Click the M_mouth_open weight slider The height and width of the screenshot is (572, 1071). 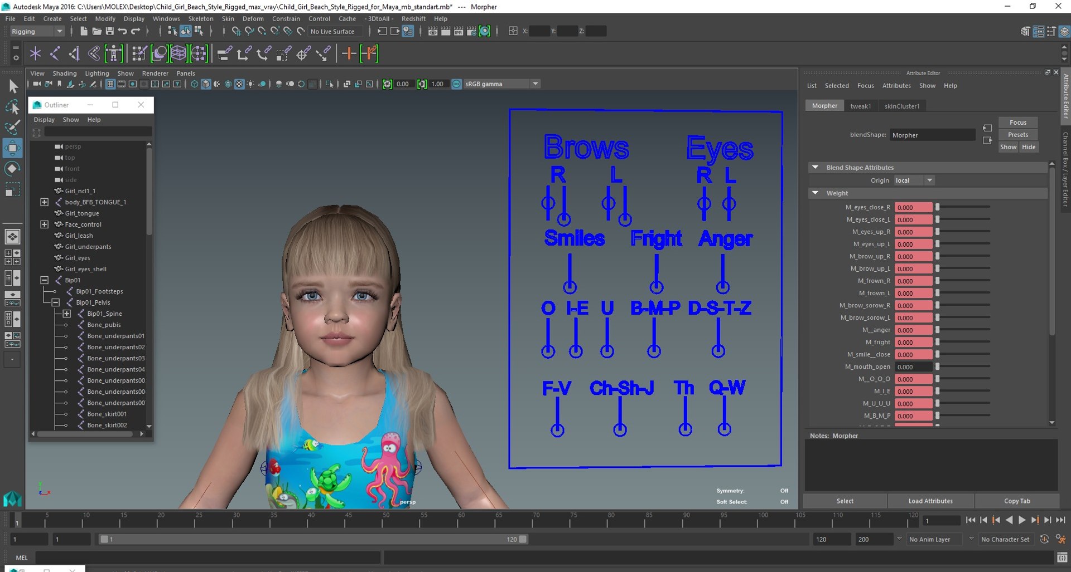tap(963, 366)
